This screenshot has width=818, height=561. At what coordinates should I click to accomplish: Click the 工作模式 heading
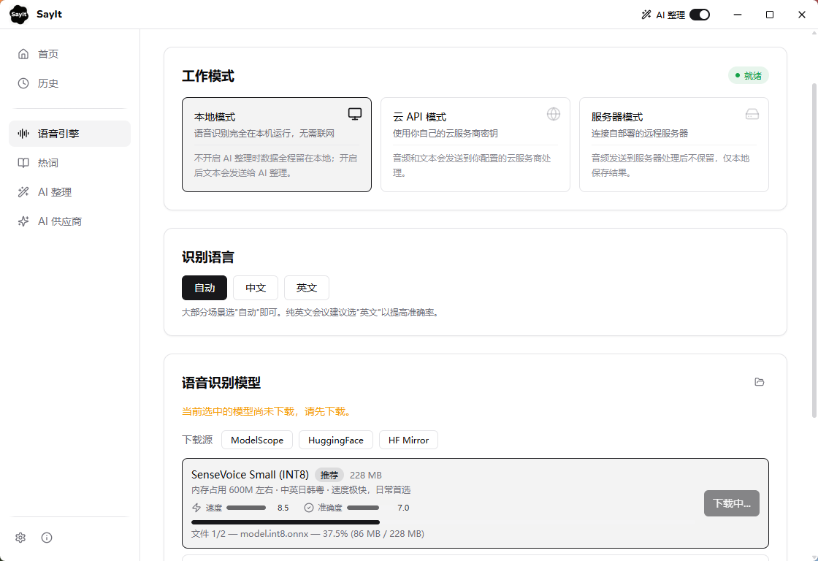click(208, 76)
